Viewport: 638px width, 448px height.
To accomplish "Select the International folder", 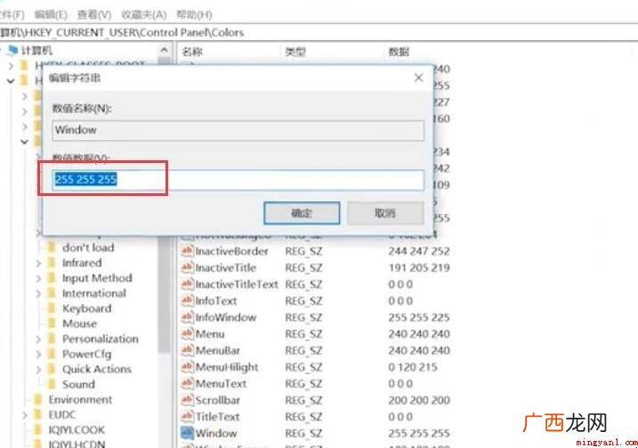I will tap(94, 293).
